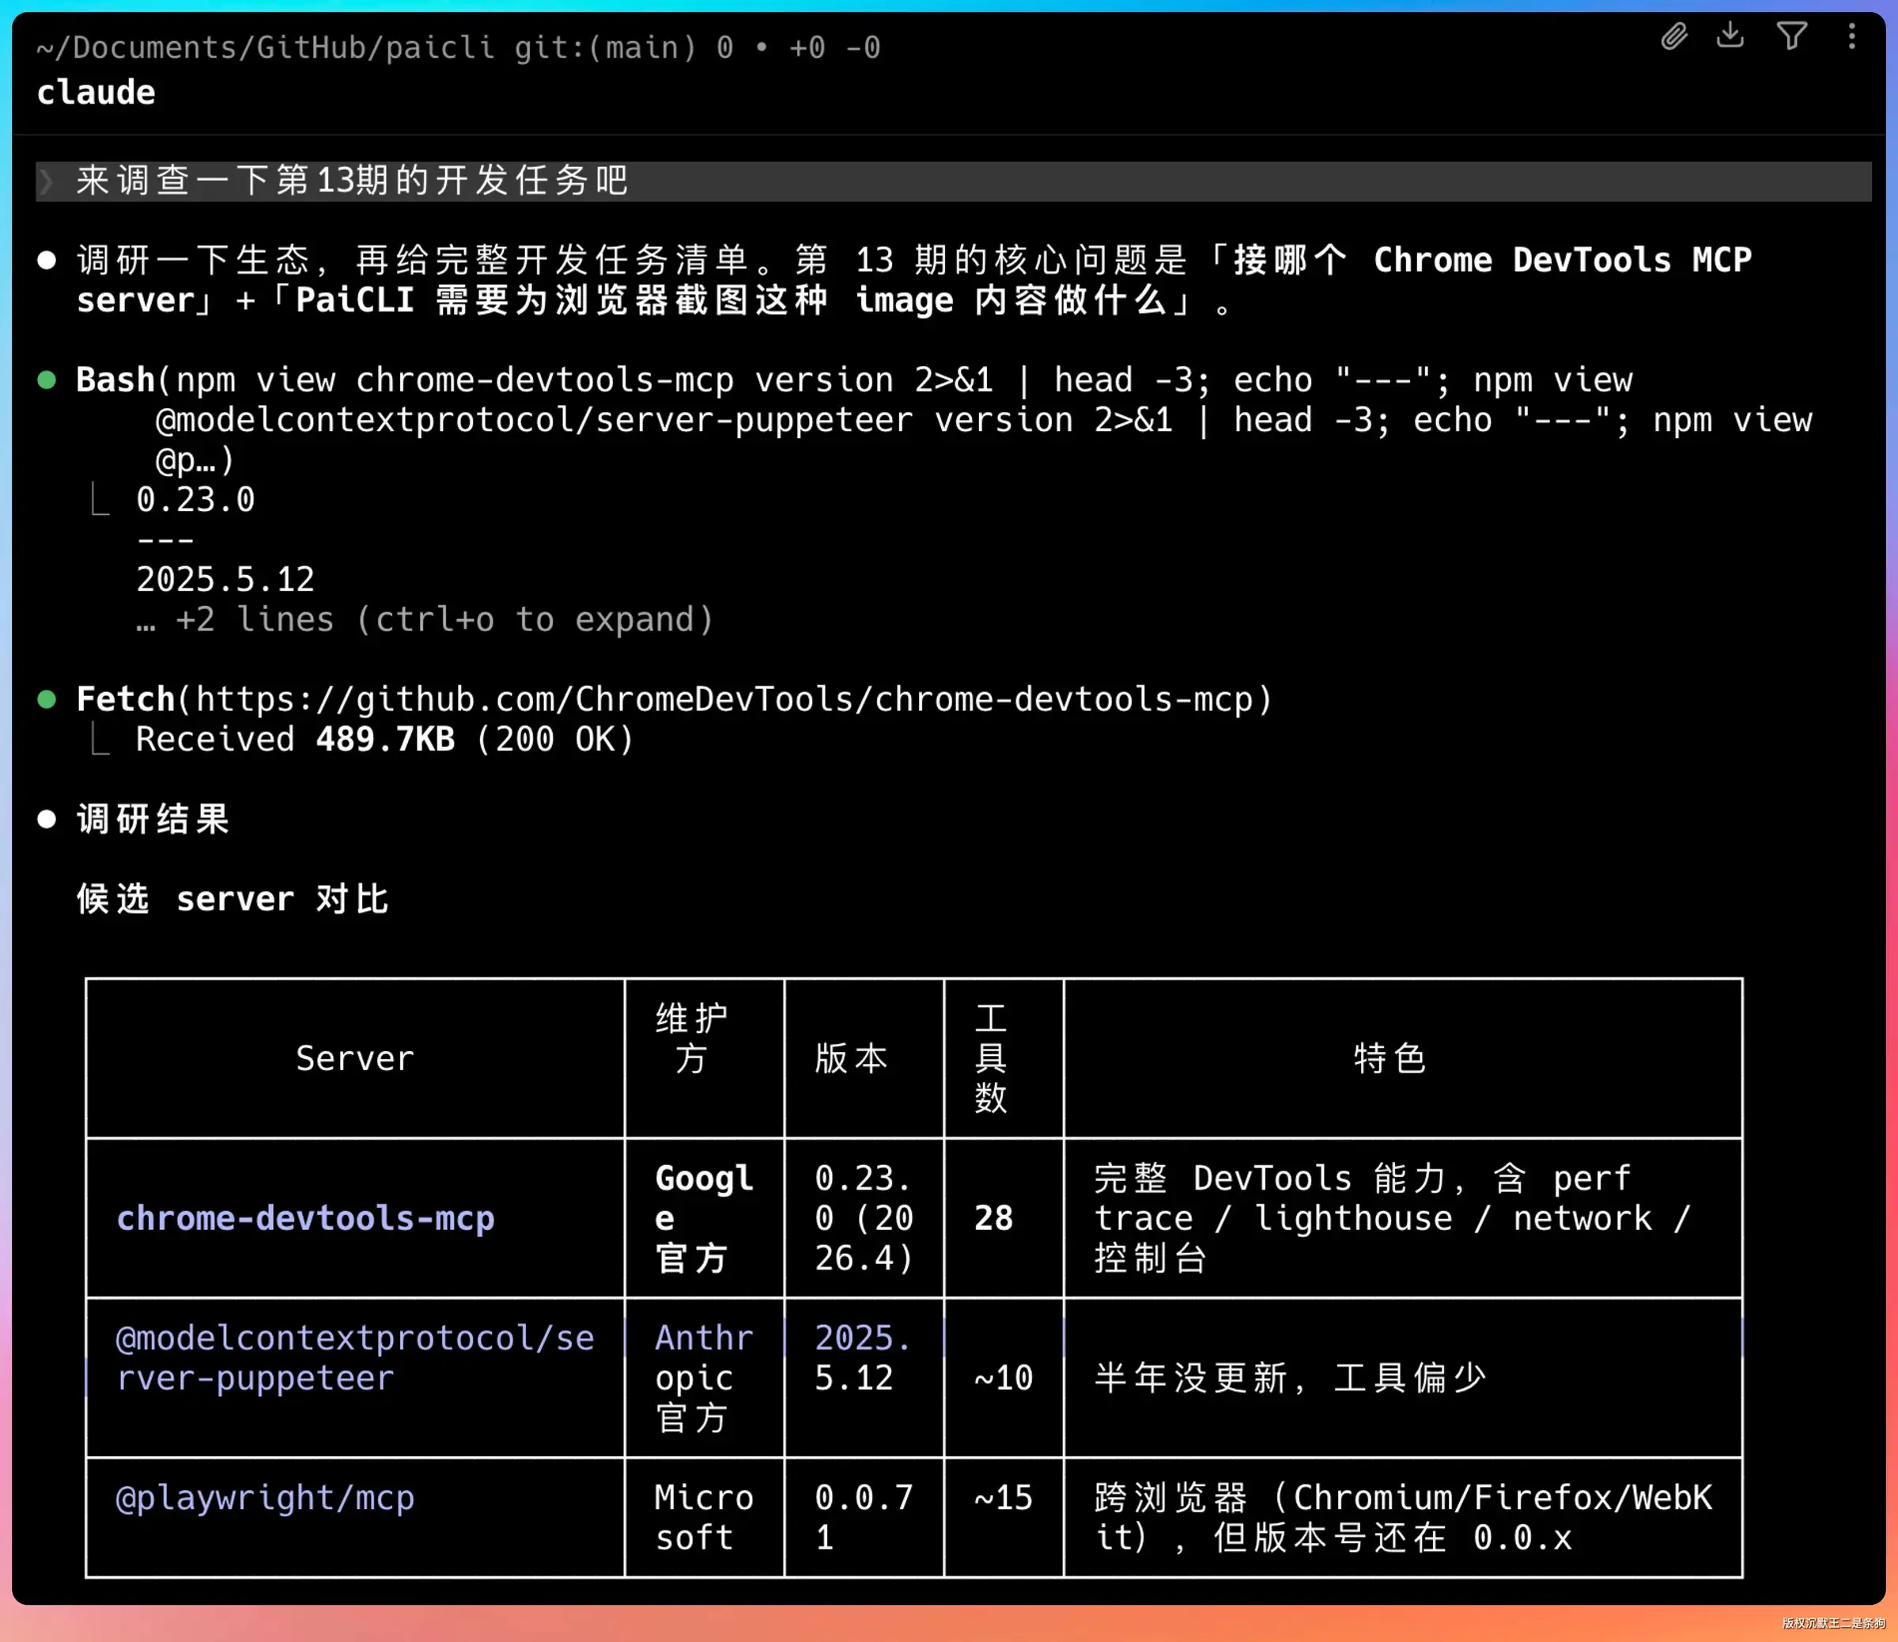
Task: Click the chrome-devtools-mcp table link
Action: pos(305,1219)
